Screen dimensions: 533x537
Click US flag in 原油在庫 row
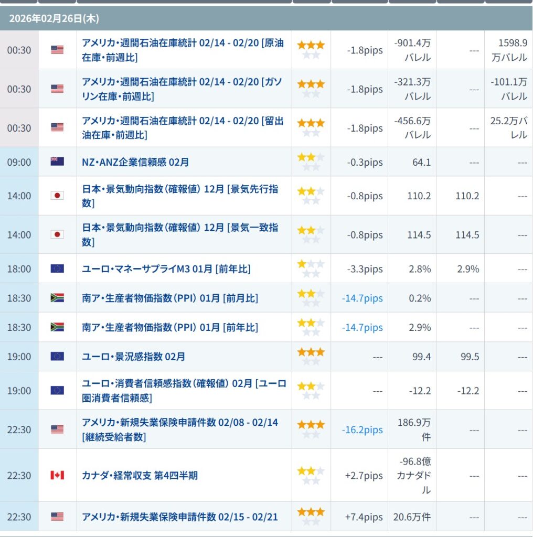click(x=57, y=50)
